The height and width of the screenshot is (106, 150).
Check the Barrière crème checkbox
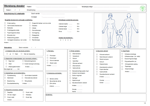[47, 79]
